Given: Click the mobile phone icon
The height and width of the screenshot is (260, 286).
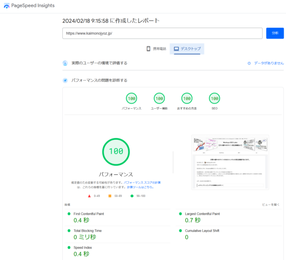Looking at the screenshot, I should point(148,49).
